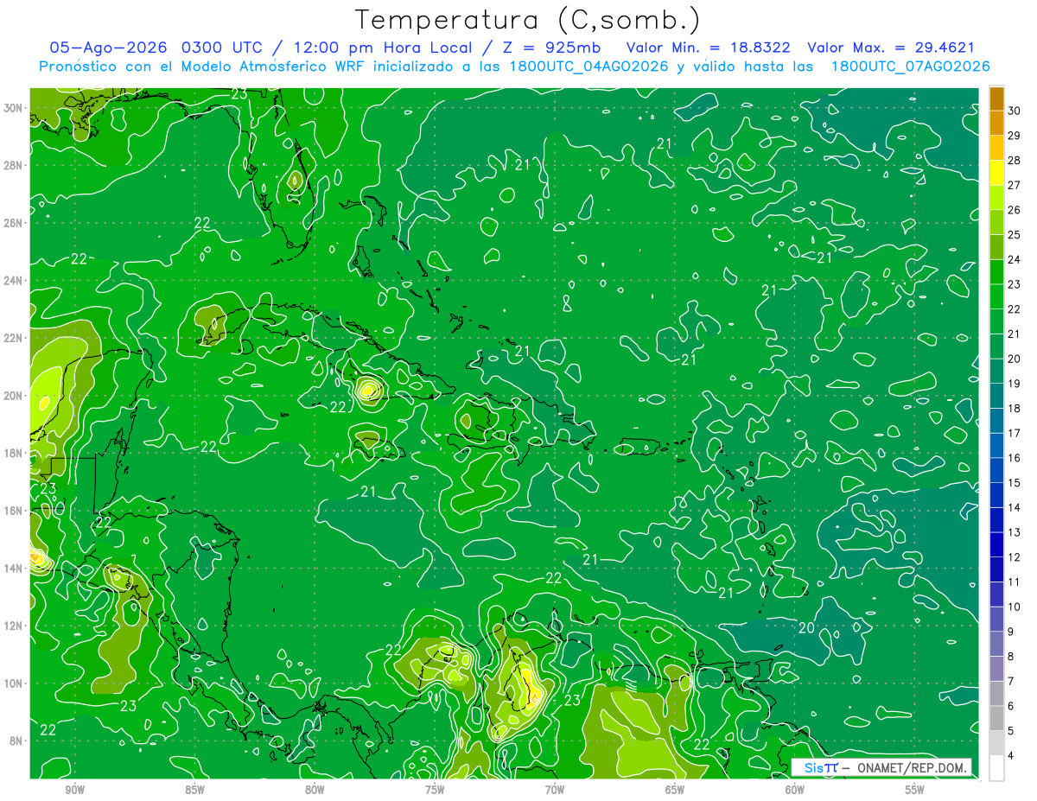Click the '85W' longitude axis label
This screenshot has height=801, width=1037.
[x=194, y=790]
